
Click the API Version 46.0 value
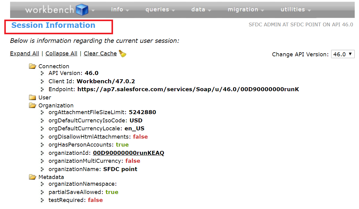point(92,73)
